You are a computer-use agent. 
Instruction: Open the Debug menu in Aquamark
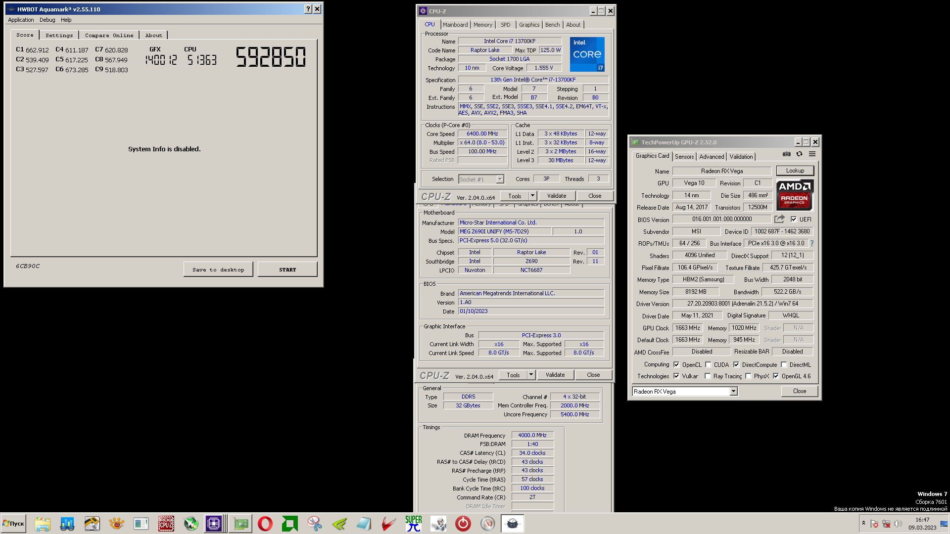click(47, 20)
